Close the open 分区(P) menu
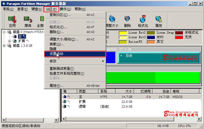The height and width of the screenshot is (129, 204). pyautogui.click(x=51, y=9)
